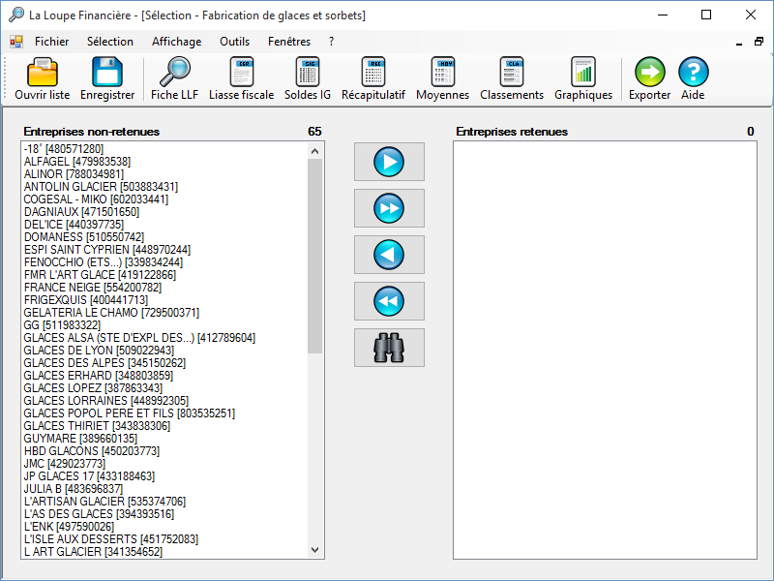Viewport: 774px width, 581px height.
Task: Restore the inner selection window
Action: (759, 42)
